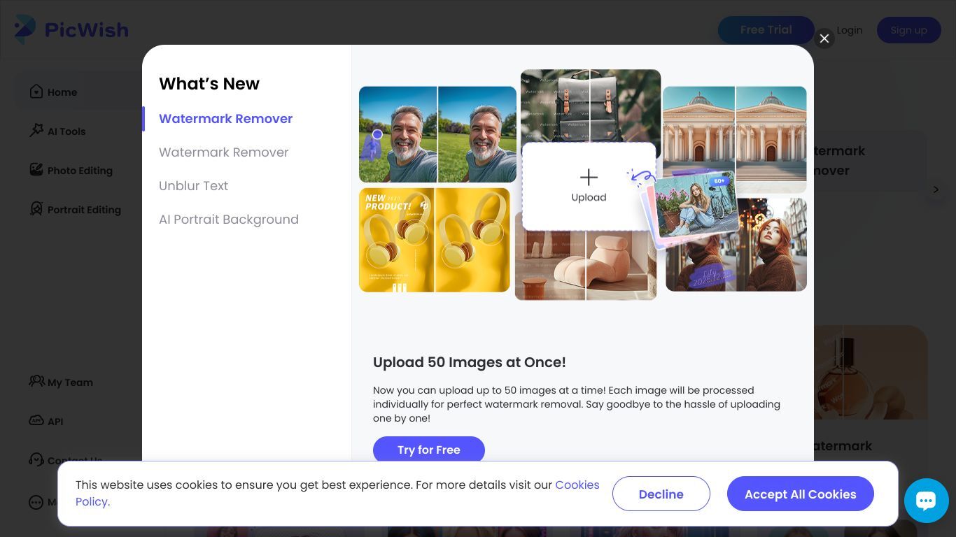The width and height of the screenshot is (956, 537).
Task: Click the carousel next arrow
Action: coord(936,189)
